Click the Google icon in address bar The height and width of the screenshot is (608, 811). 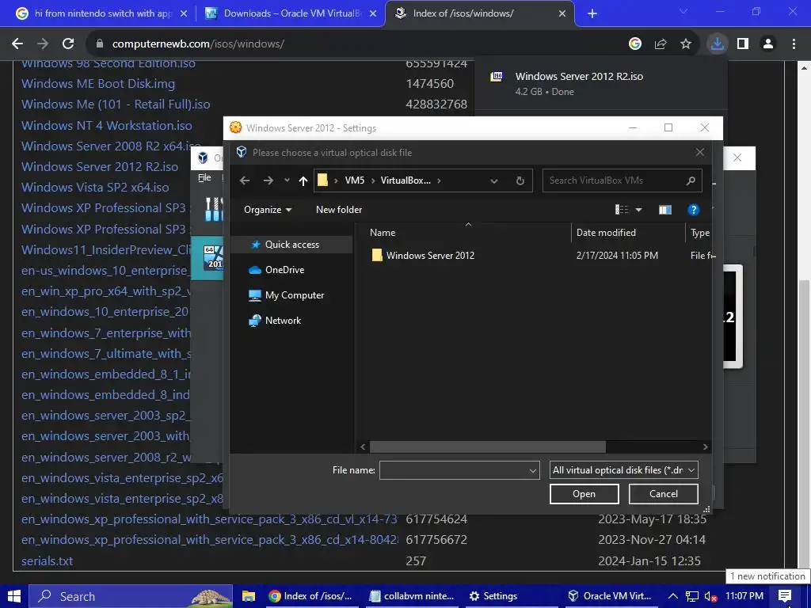tap(635, 44)
